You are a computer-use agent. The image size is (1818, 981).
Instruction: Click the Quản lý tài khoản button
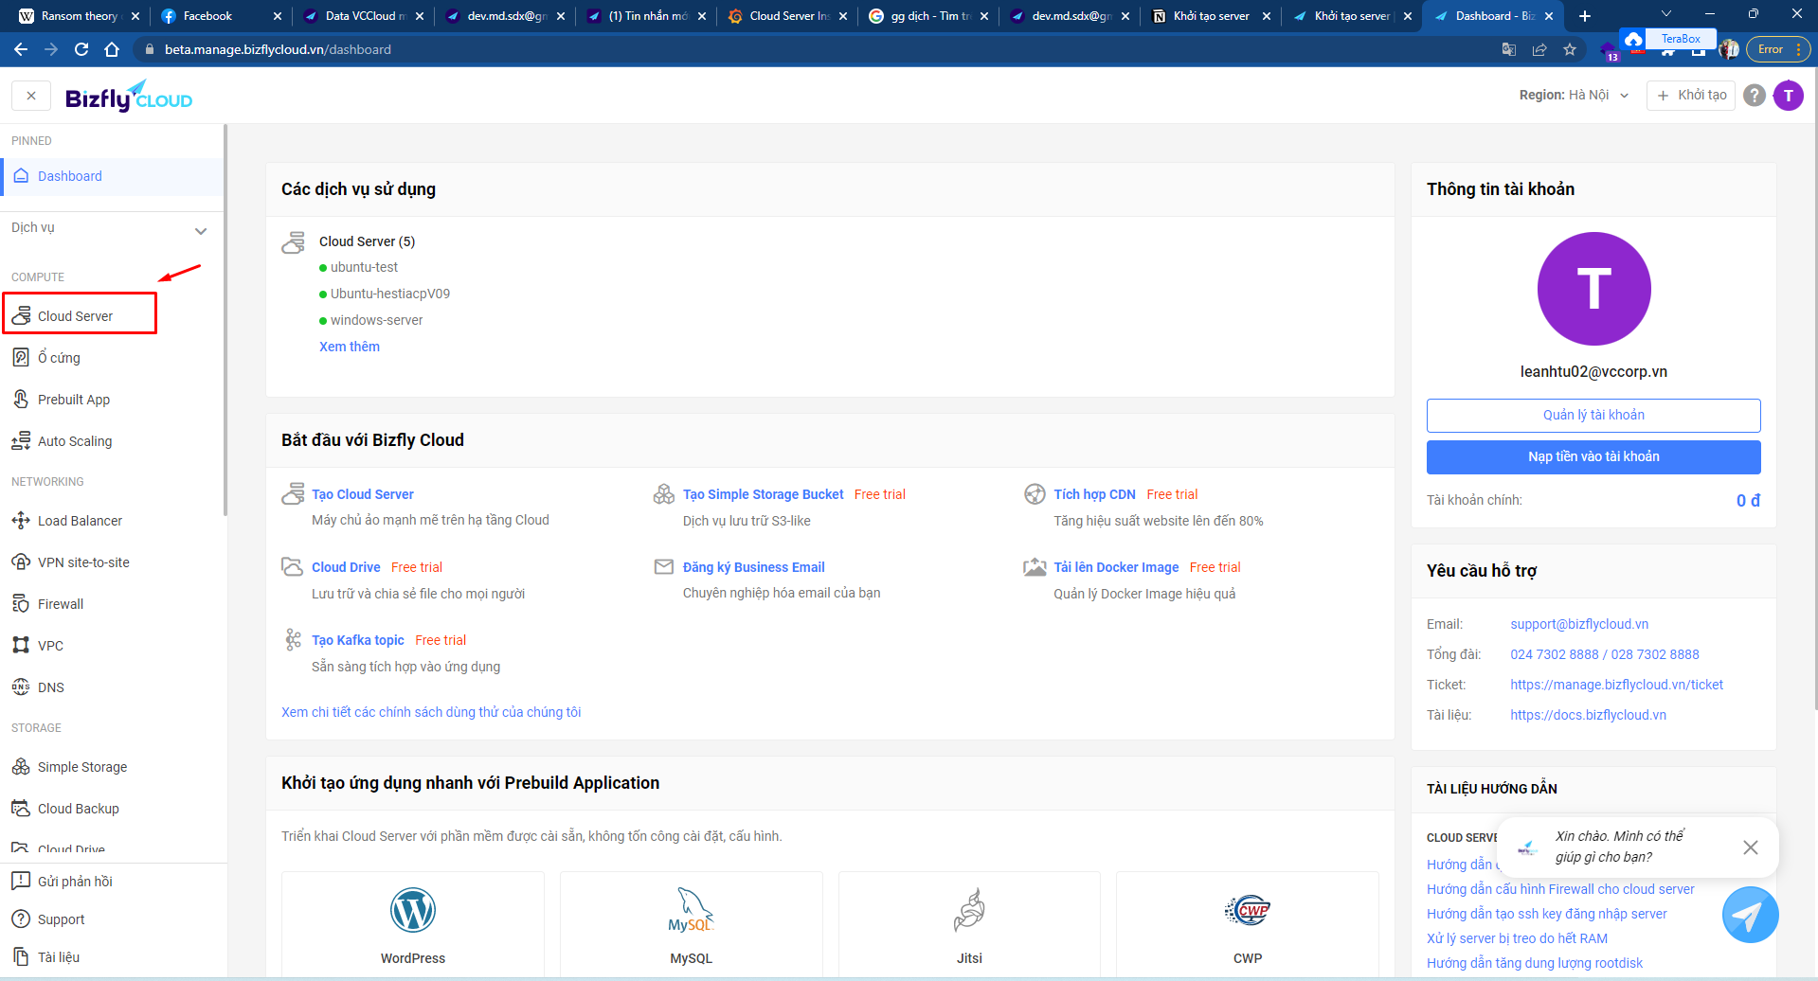pyautogui.click(x=1593, y=416)
